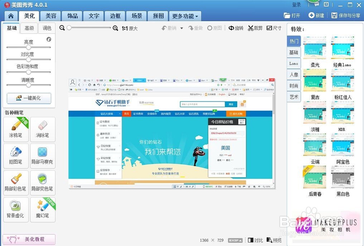Open the undo history dropdown arrow
Image resolution: width=364 pixels, height=246 pixels.
182,28
